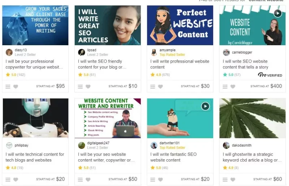Open diasy13 seller avatar
Image resolution: width=289 pixels, height=186 pixels.
tap(9, 52)
